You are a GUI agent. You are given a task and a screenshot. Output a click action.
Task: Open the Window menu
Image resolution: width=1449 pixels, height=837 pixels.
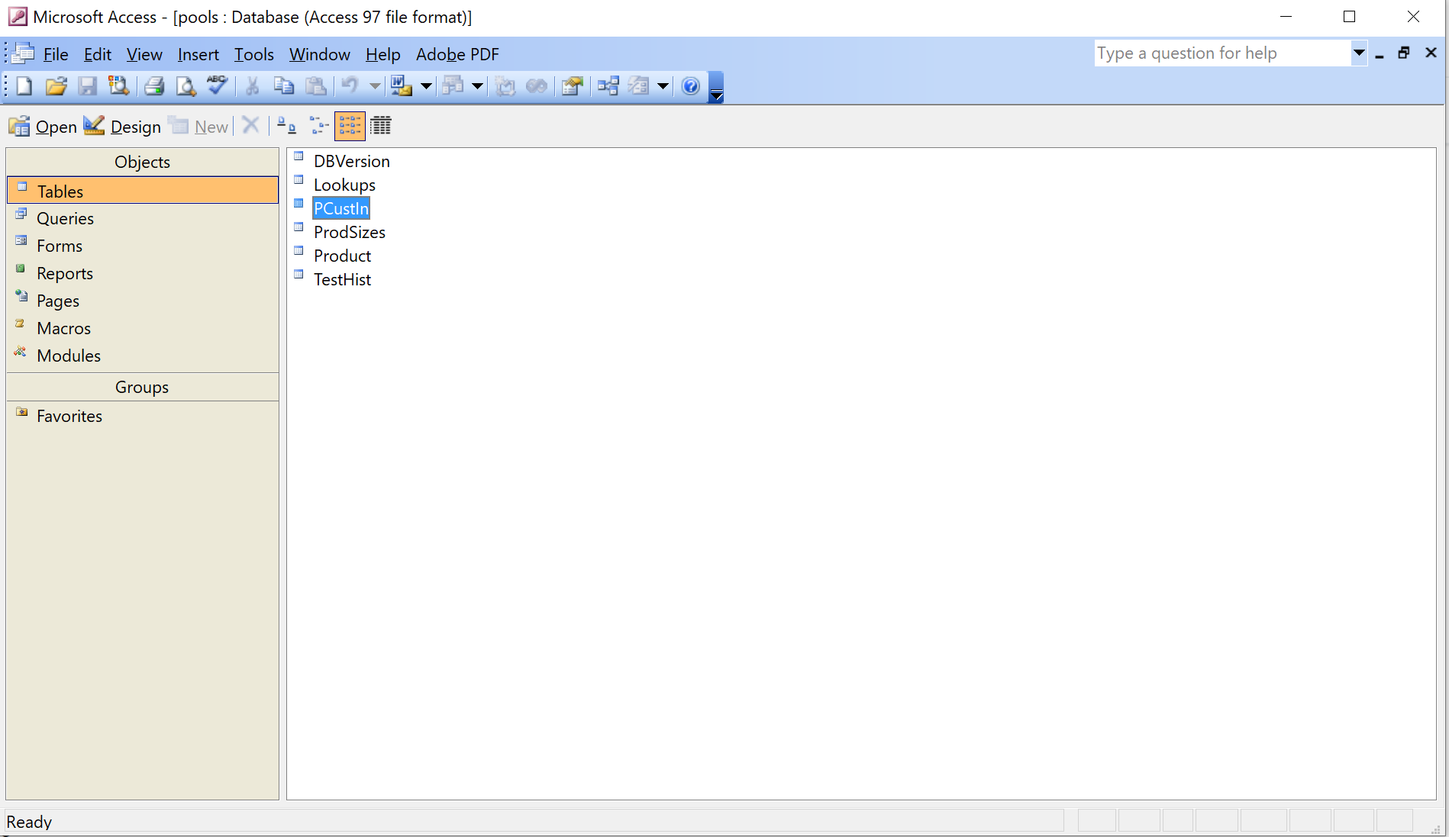click(x=320, y=54)
